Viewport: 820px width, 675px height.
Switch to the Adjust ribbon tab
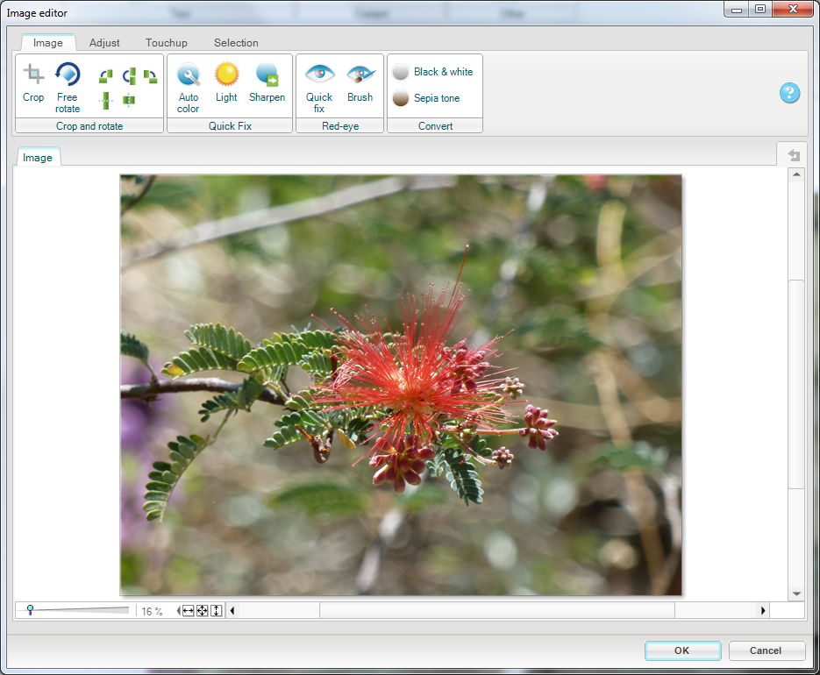pos(104,42)
